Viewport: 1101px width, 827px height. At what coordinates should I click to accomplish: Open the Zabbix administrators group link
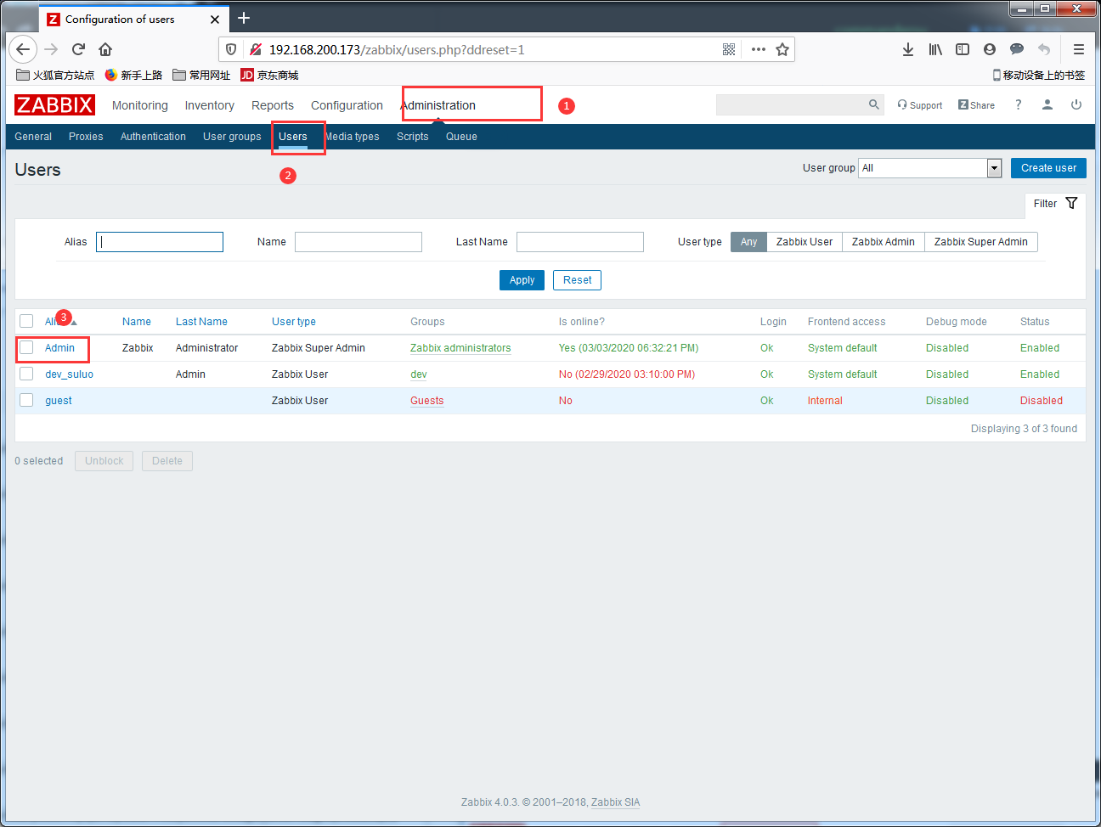click(460, 348)
